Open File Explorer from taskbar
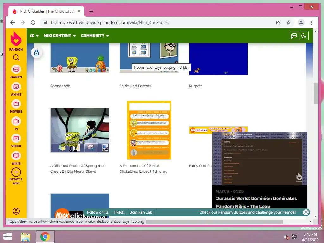The height and width of the screenshot is (243, 324). (26, 237)
